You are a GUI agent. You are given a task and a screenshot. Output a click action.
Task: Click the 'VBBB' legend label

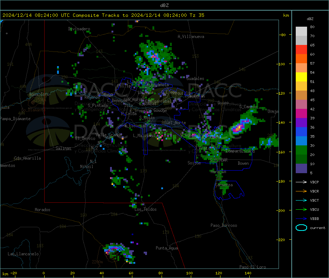[x=314, y=219]
